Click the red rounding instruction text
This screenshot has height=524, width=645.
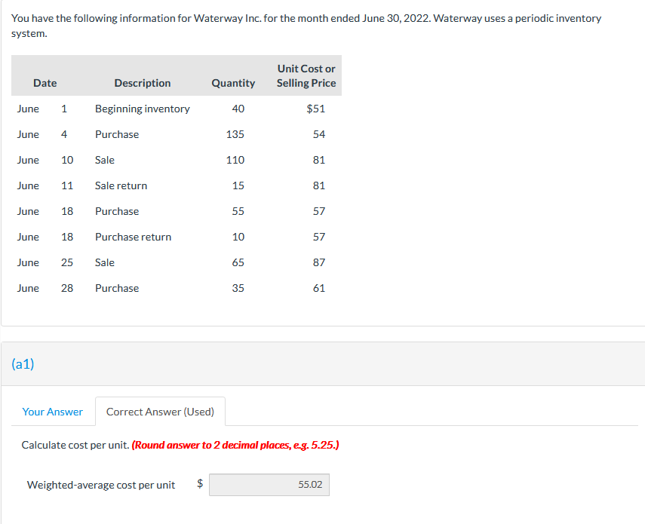[x=235, y=445]
